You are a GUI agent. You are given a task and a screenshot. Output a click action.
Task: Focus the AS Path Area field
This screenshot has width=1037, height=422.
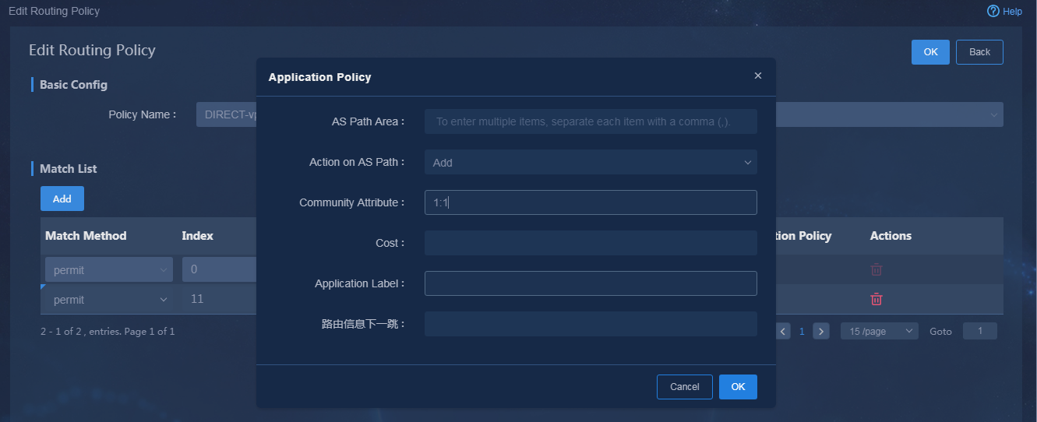click(x=591, y=121)
